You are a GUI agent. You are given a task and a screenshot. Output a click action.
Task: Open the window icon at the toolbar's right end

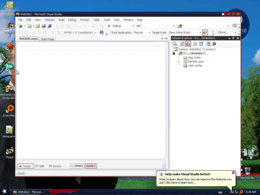[234, 26]
